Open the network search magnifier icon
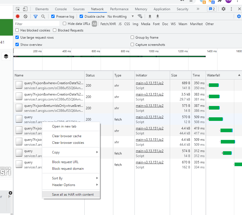 pos(43,16)
